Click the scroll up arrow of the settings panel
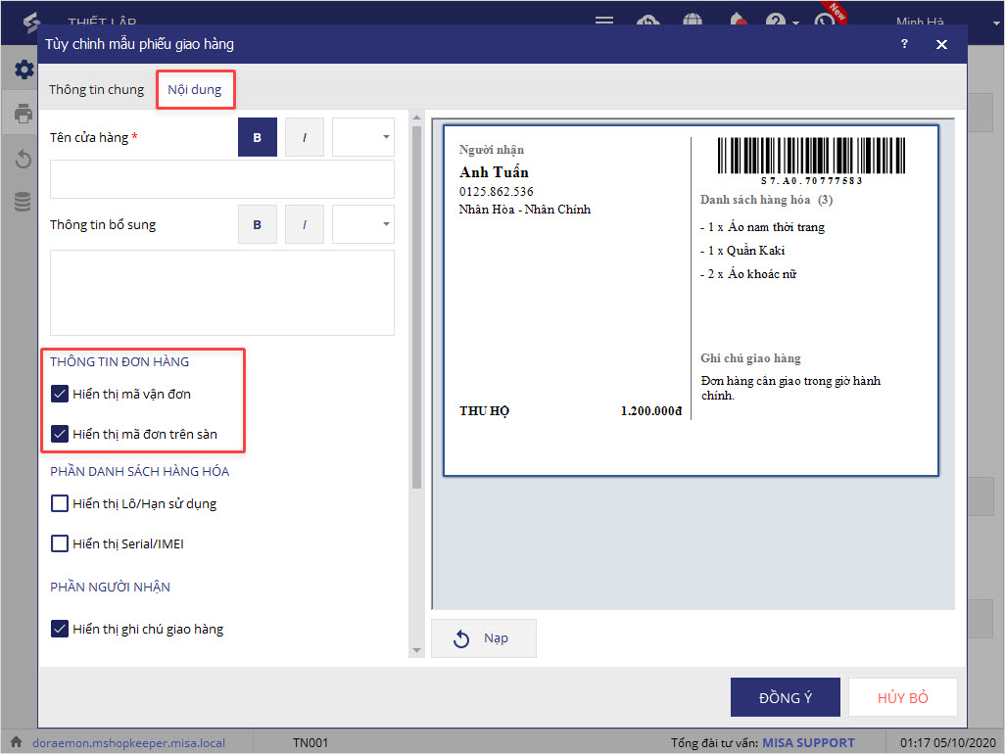The height and width of the screenshot is (754, 1005). 416,118
